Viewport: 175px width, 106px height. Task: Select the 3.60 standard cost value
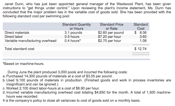pos(143,37)
